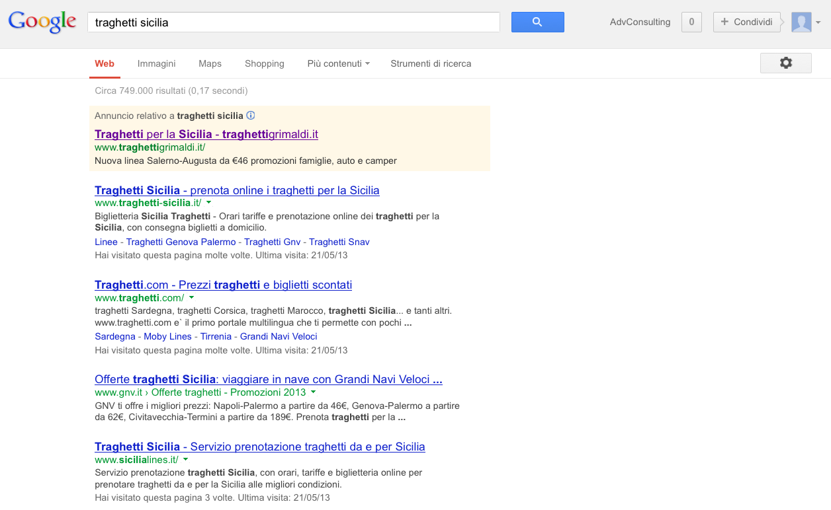The width and height of the screenshot is (831, 510).
Task: Open dropdown arrow next to www.sicilialines.it
Action: (x=185, y=459)
